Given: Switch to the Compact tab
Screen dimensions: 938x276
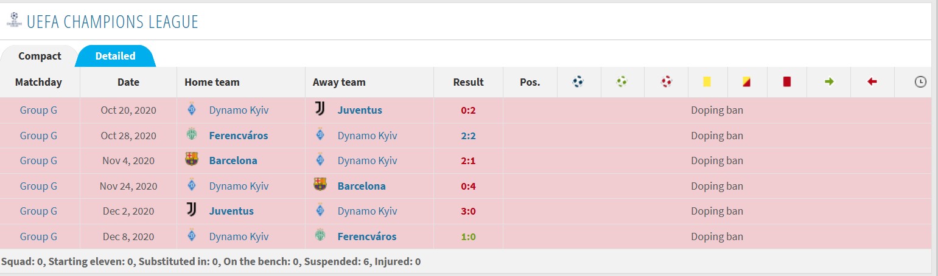Looking at the screenshot, I should click(40, 56).
